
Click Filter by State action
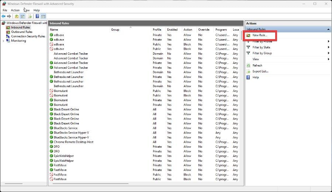[261, 47]
